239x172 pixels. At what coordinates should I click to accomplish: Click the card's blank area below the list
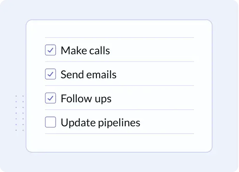pos(119,143)
